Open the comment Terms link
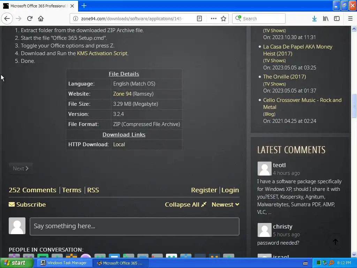This screenshot has height=268, width=357. pyautogui.click(x=71, y=190)
